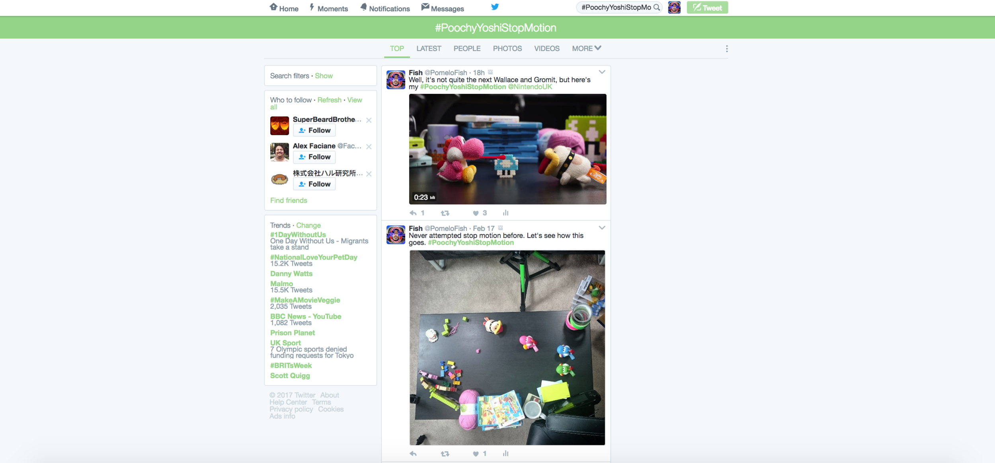Open Notifications bell in top bar
The height and width of the screenshot is (463, 995).
tap(385, 8)
